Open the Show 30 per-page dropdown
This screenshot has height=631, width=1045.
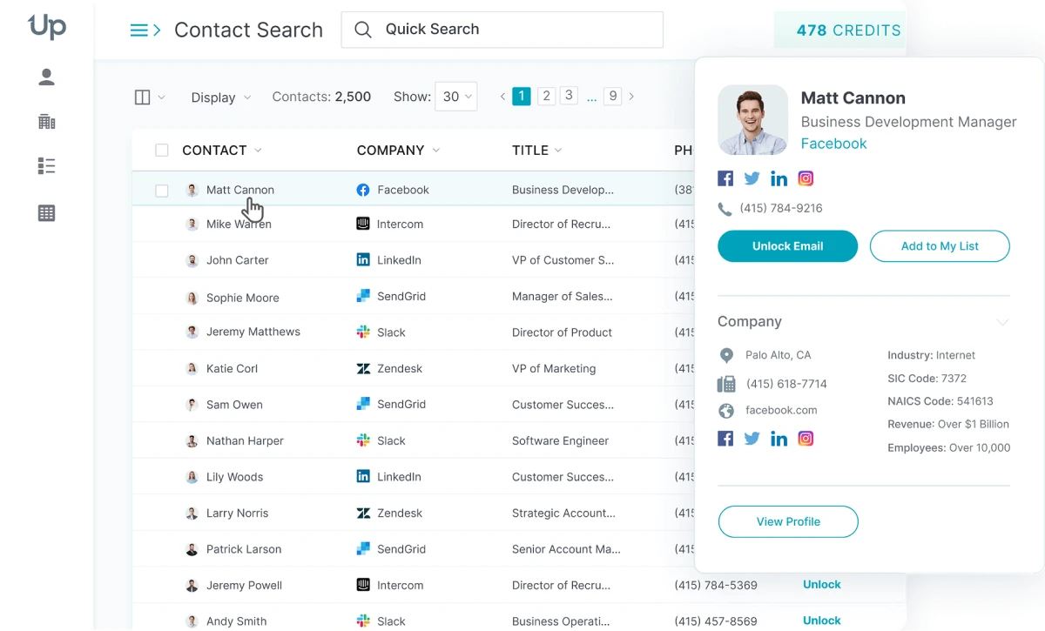click(458, 97)
